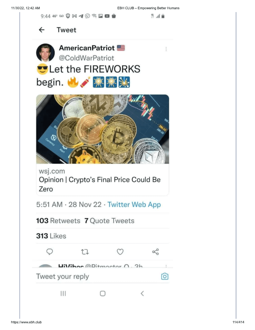This screenshot has width=255, height=330.
Task: Open the AmericanPatriot profile picture
Action: click(45, 53)
